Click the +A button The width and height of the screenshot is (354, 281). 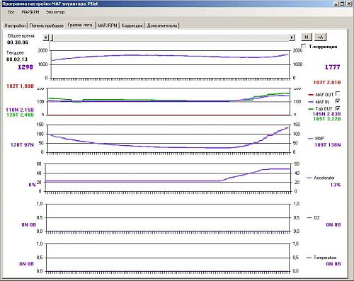pyautogui.click(x=320, y=37)
